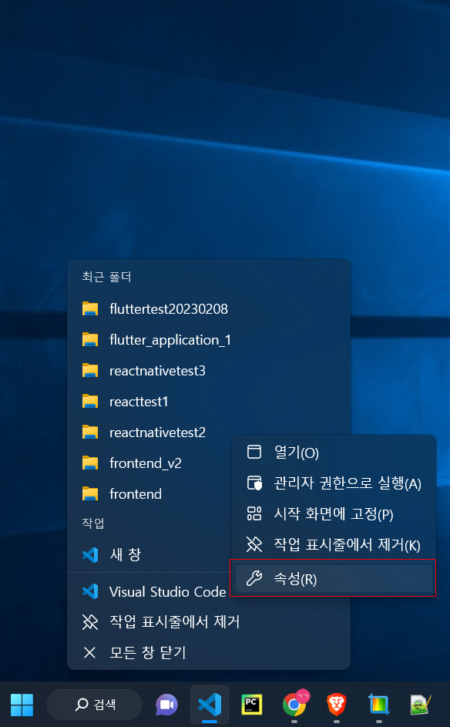Choose 새 창 to open a new window
This screenshot has width=450, height=727.
pos(151,554)
